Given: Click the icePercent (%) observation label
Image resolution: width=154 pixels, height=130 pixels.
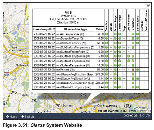Looking at the screenshot, I should pos(65,70).
